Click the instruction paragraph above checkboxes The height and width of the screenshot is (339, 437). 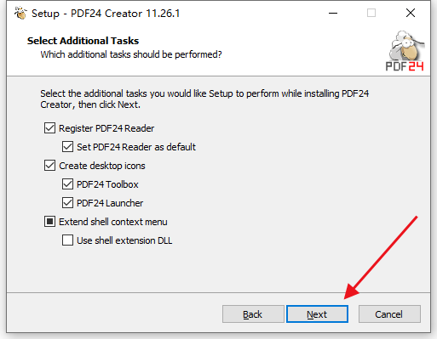coord(204,99)
